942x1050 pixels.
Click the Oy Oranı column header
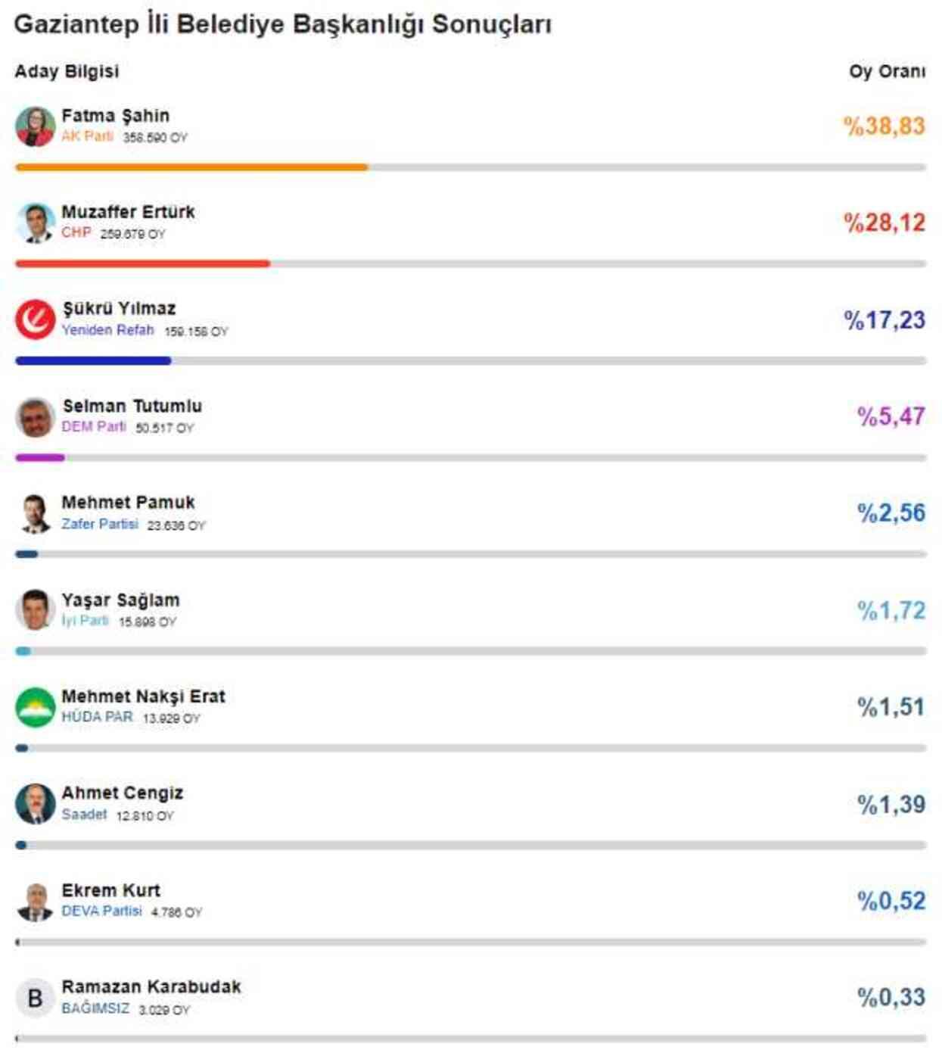(887, 71)
